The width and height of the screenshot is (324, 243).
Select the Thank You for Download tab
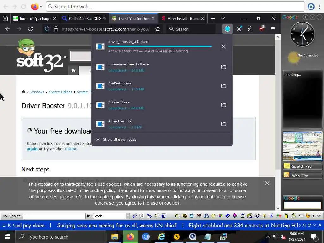(x=134, y=19)
